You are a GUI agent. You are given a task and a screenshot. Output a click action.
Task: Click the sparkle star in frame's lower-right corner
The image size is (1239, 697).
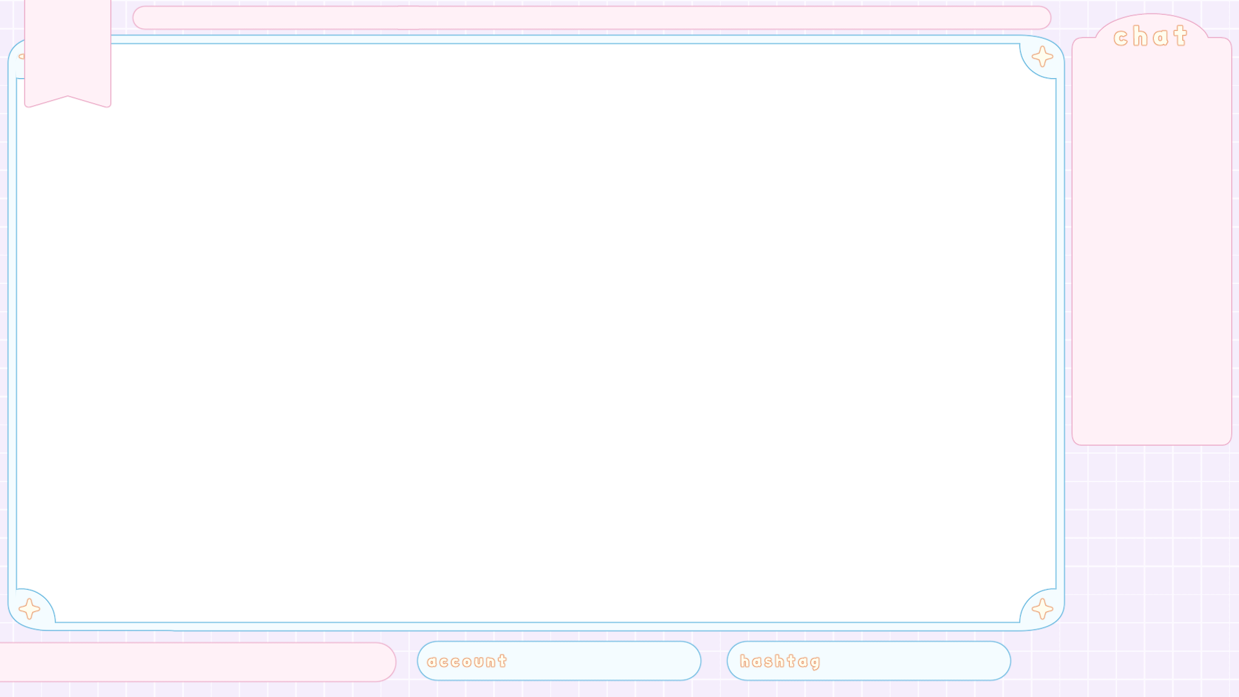pos(1042,609)
